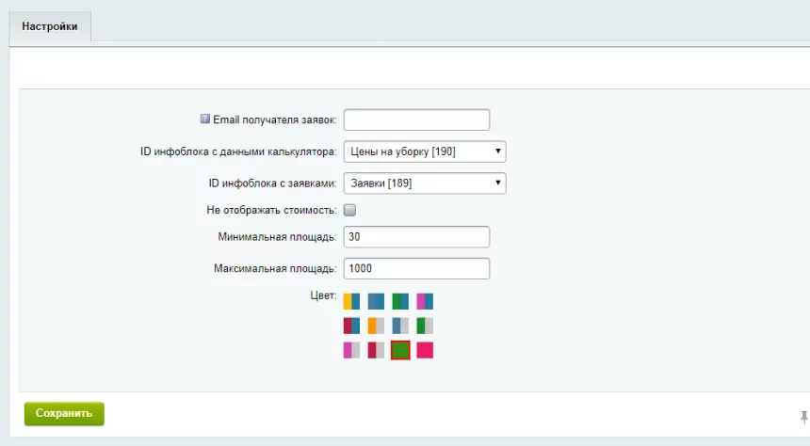This screenshot has height=446, width=810.
Task: Switch to the Настройки tab
Action: coord(50,27)
